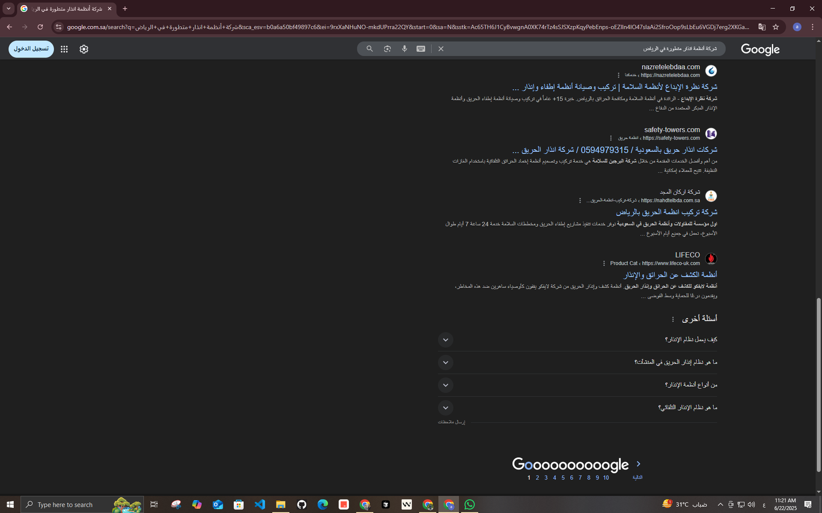Open Task View on the taskbar
Image resolution: width=822 pixels, height=513 pixels.
154,504
